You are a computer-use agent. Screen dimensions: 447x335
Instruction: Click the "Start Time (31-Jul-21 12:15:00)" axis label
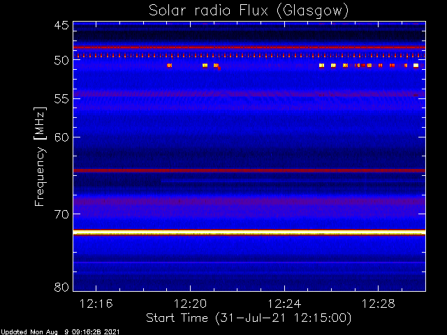248,318
